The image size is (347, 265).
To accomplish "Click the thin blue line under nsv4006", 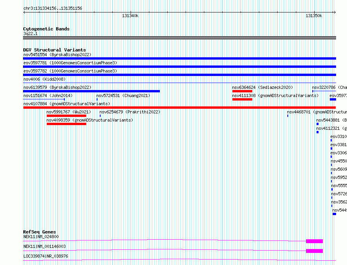I will tap(179, 83).
